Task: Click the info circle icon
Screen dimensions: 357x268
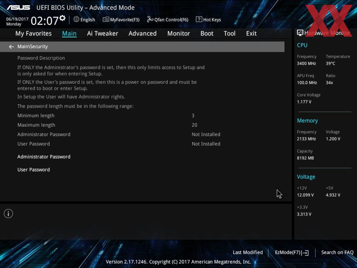Action: click(x=8, y=214)
